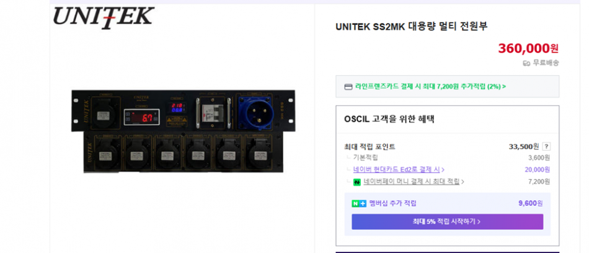The image size is (589, 253).
Task: Expand the chevron ending the 라인프렌즈카드 banner
Action: [x=503, y=86]
